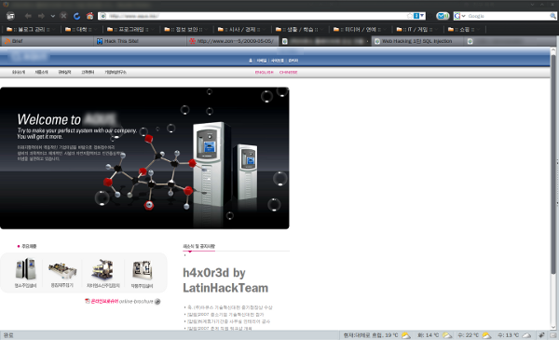
Task: Click the round arrow icon after online brochure
Action: tap(157, 302)
